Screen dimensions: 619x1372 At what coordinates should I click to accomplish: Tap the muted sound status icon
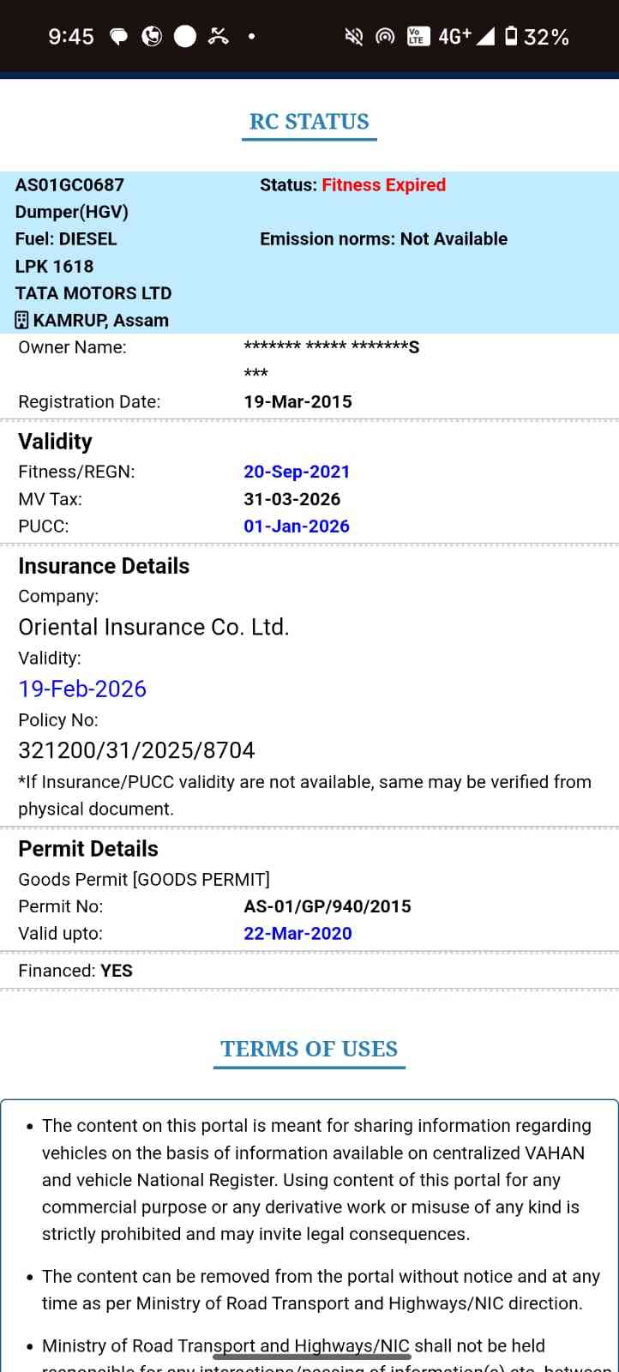(x=353, y=36)
